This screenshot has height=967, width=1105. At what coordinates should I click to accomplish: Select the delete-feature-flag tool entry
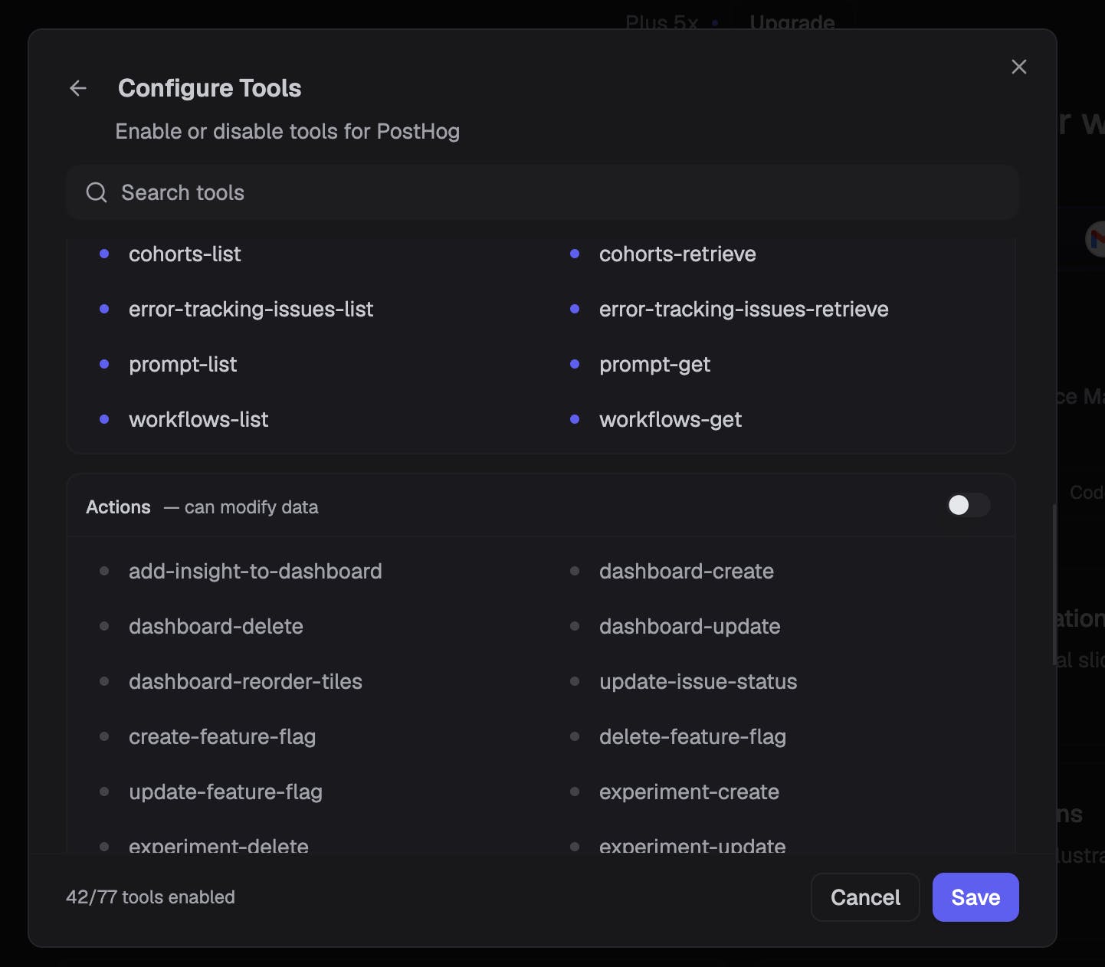692,736
